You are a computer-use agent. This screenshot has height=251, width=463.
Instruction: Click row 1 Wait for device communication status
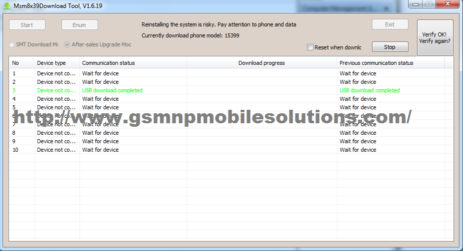point(100,73)
